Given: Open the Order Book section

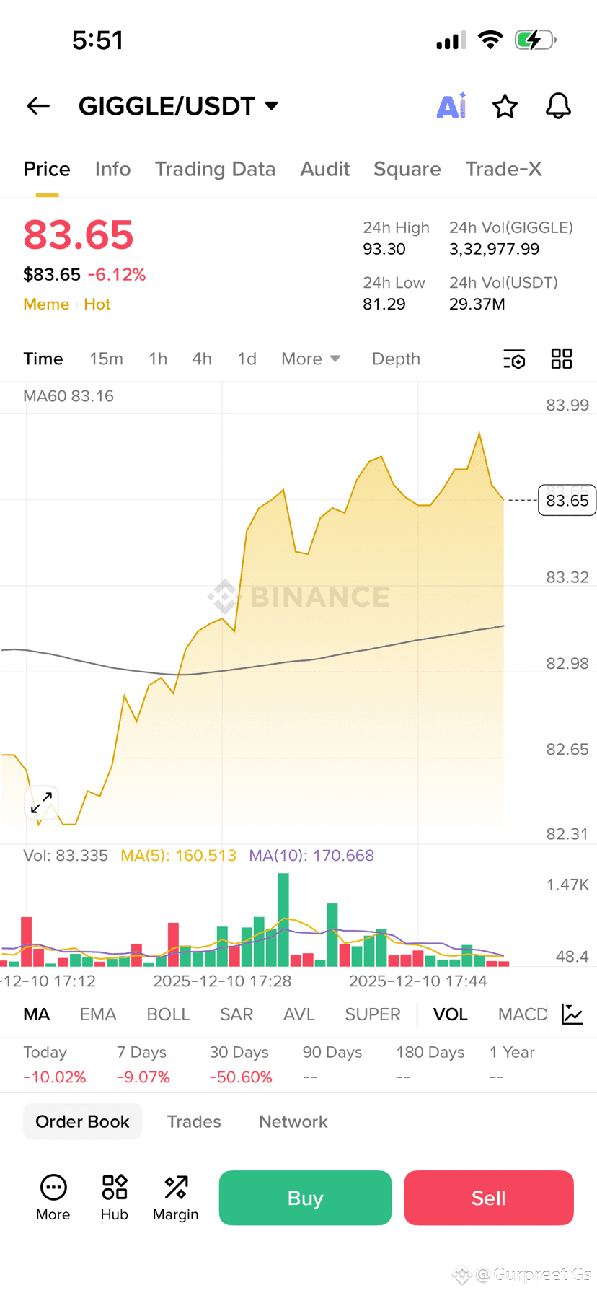Looking at the screenshot, I should click(83, 1121).
